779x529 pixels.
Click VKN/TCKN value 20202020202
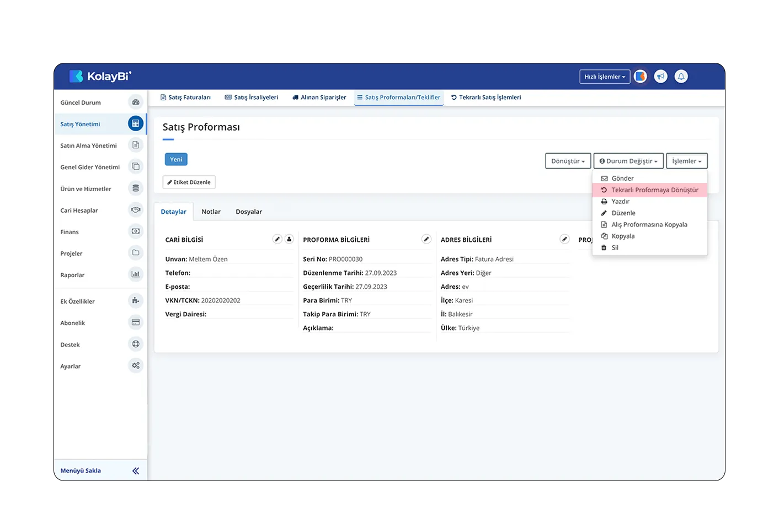[x=221, y=300]
